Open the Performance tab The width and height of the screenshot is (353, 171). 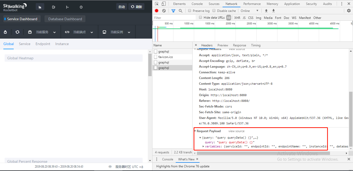pos(252,4)
